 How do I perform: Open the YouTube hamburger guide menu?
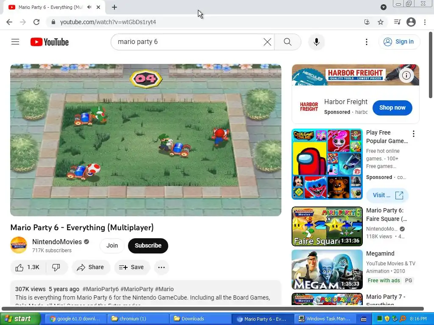[x=15, y=42]
